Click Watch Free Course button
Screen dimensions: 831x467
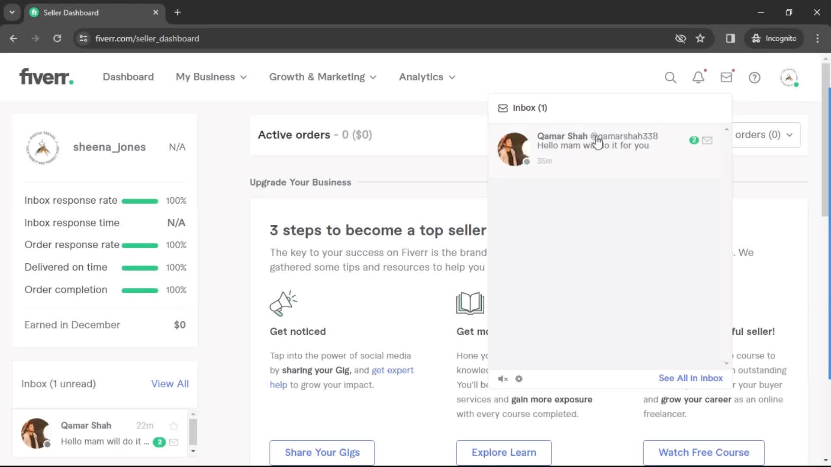[x=704, y=453]
